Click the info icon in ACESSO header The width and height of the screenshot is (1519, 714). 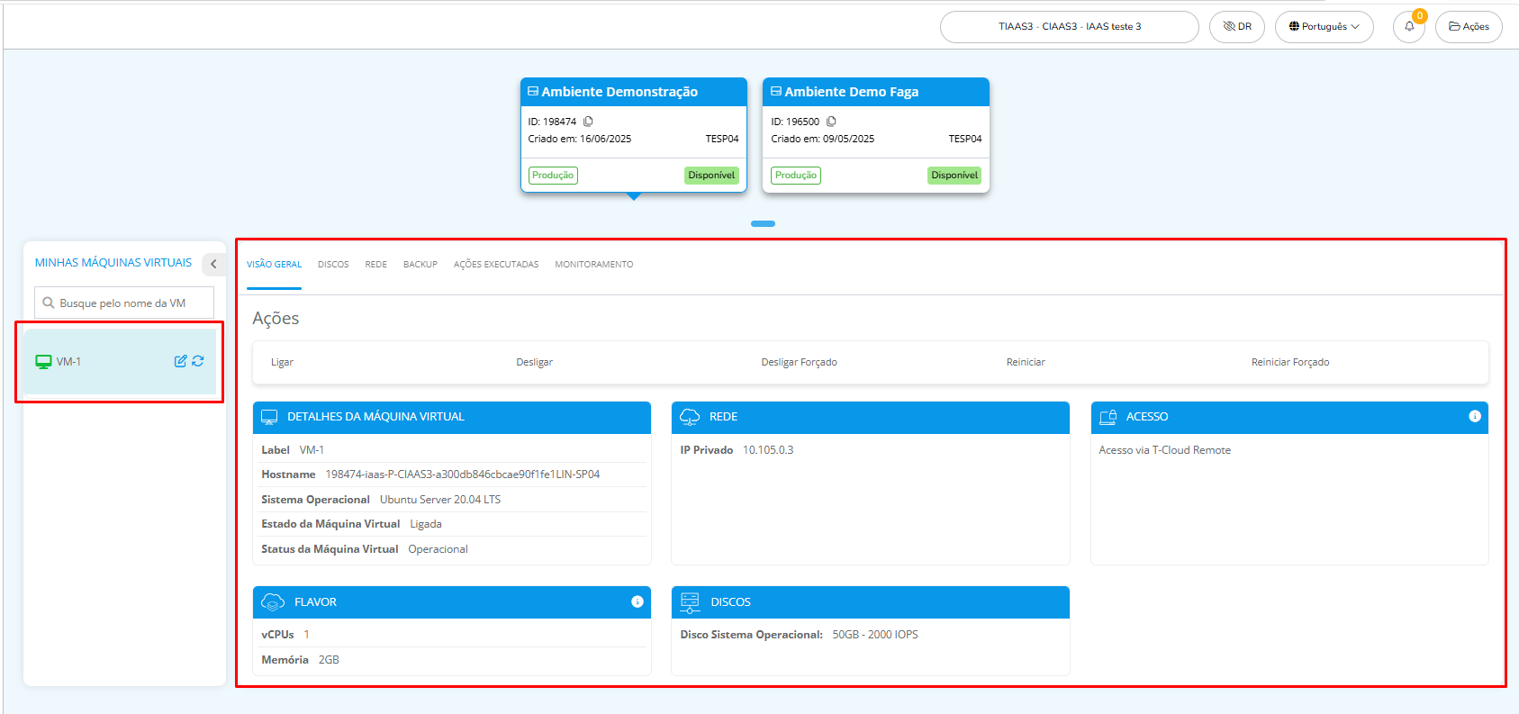[1475, 416]
